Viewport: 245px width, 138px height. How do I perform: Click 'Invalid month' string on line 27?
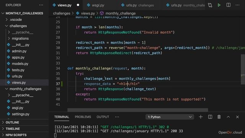(157, 32)
